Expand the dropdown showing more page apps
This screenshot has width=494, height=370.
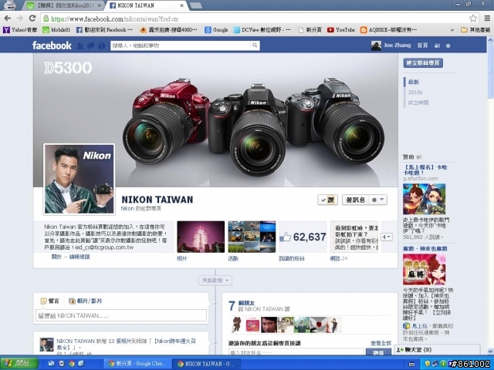[x=387, y=237]
